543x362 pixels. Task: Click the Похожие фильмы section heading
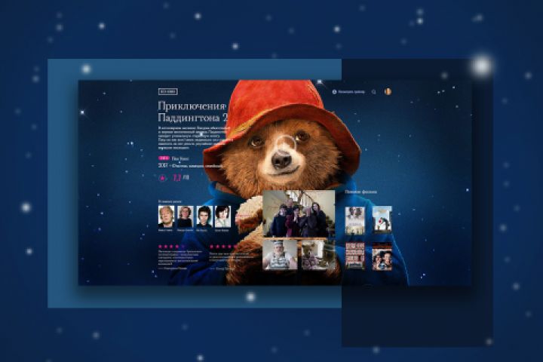click(360, 192)
